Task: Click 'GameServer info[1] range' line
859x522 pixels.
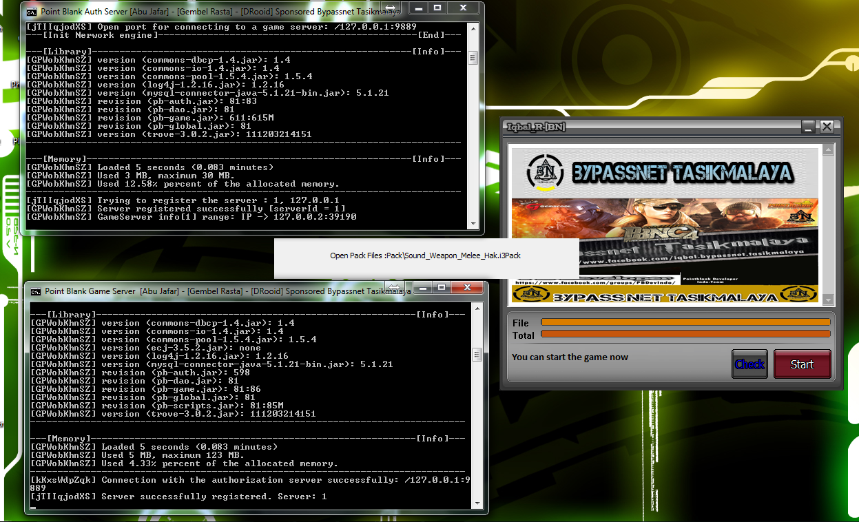Action: [192, 217]
